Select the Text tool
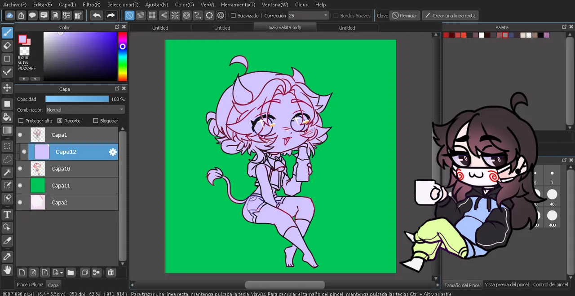575x296 pixels. (x=7, y=214)
